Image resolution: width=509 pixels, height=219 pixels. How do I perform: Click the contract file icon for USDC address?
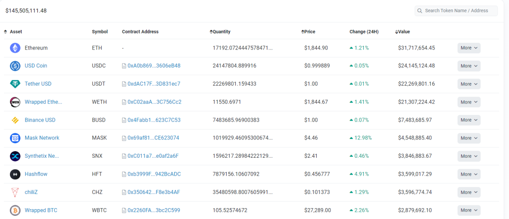pos(123,66)
